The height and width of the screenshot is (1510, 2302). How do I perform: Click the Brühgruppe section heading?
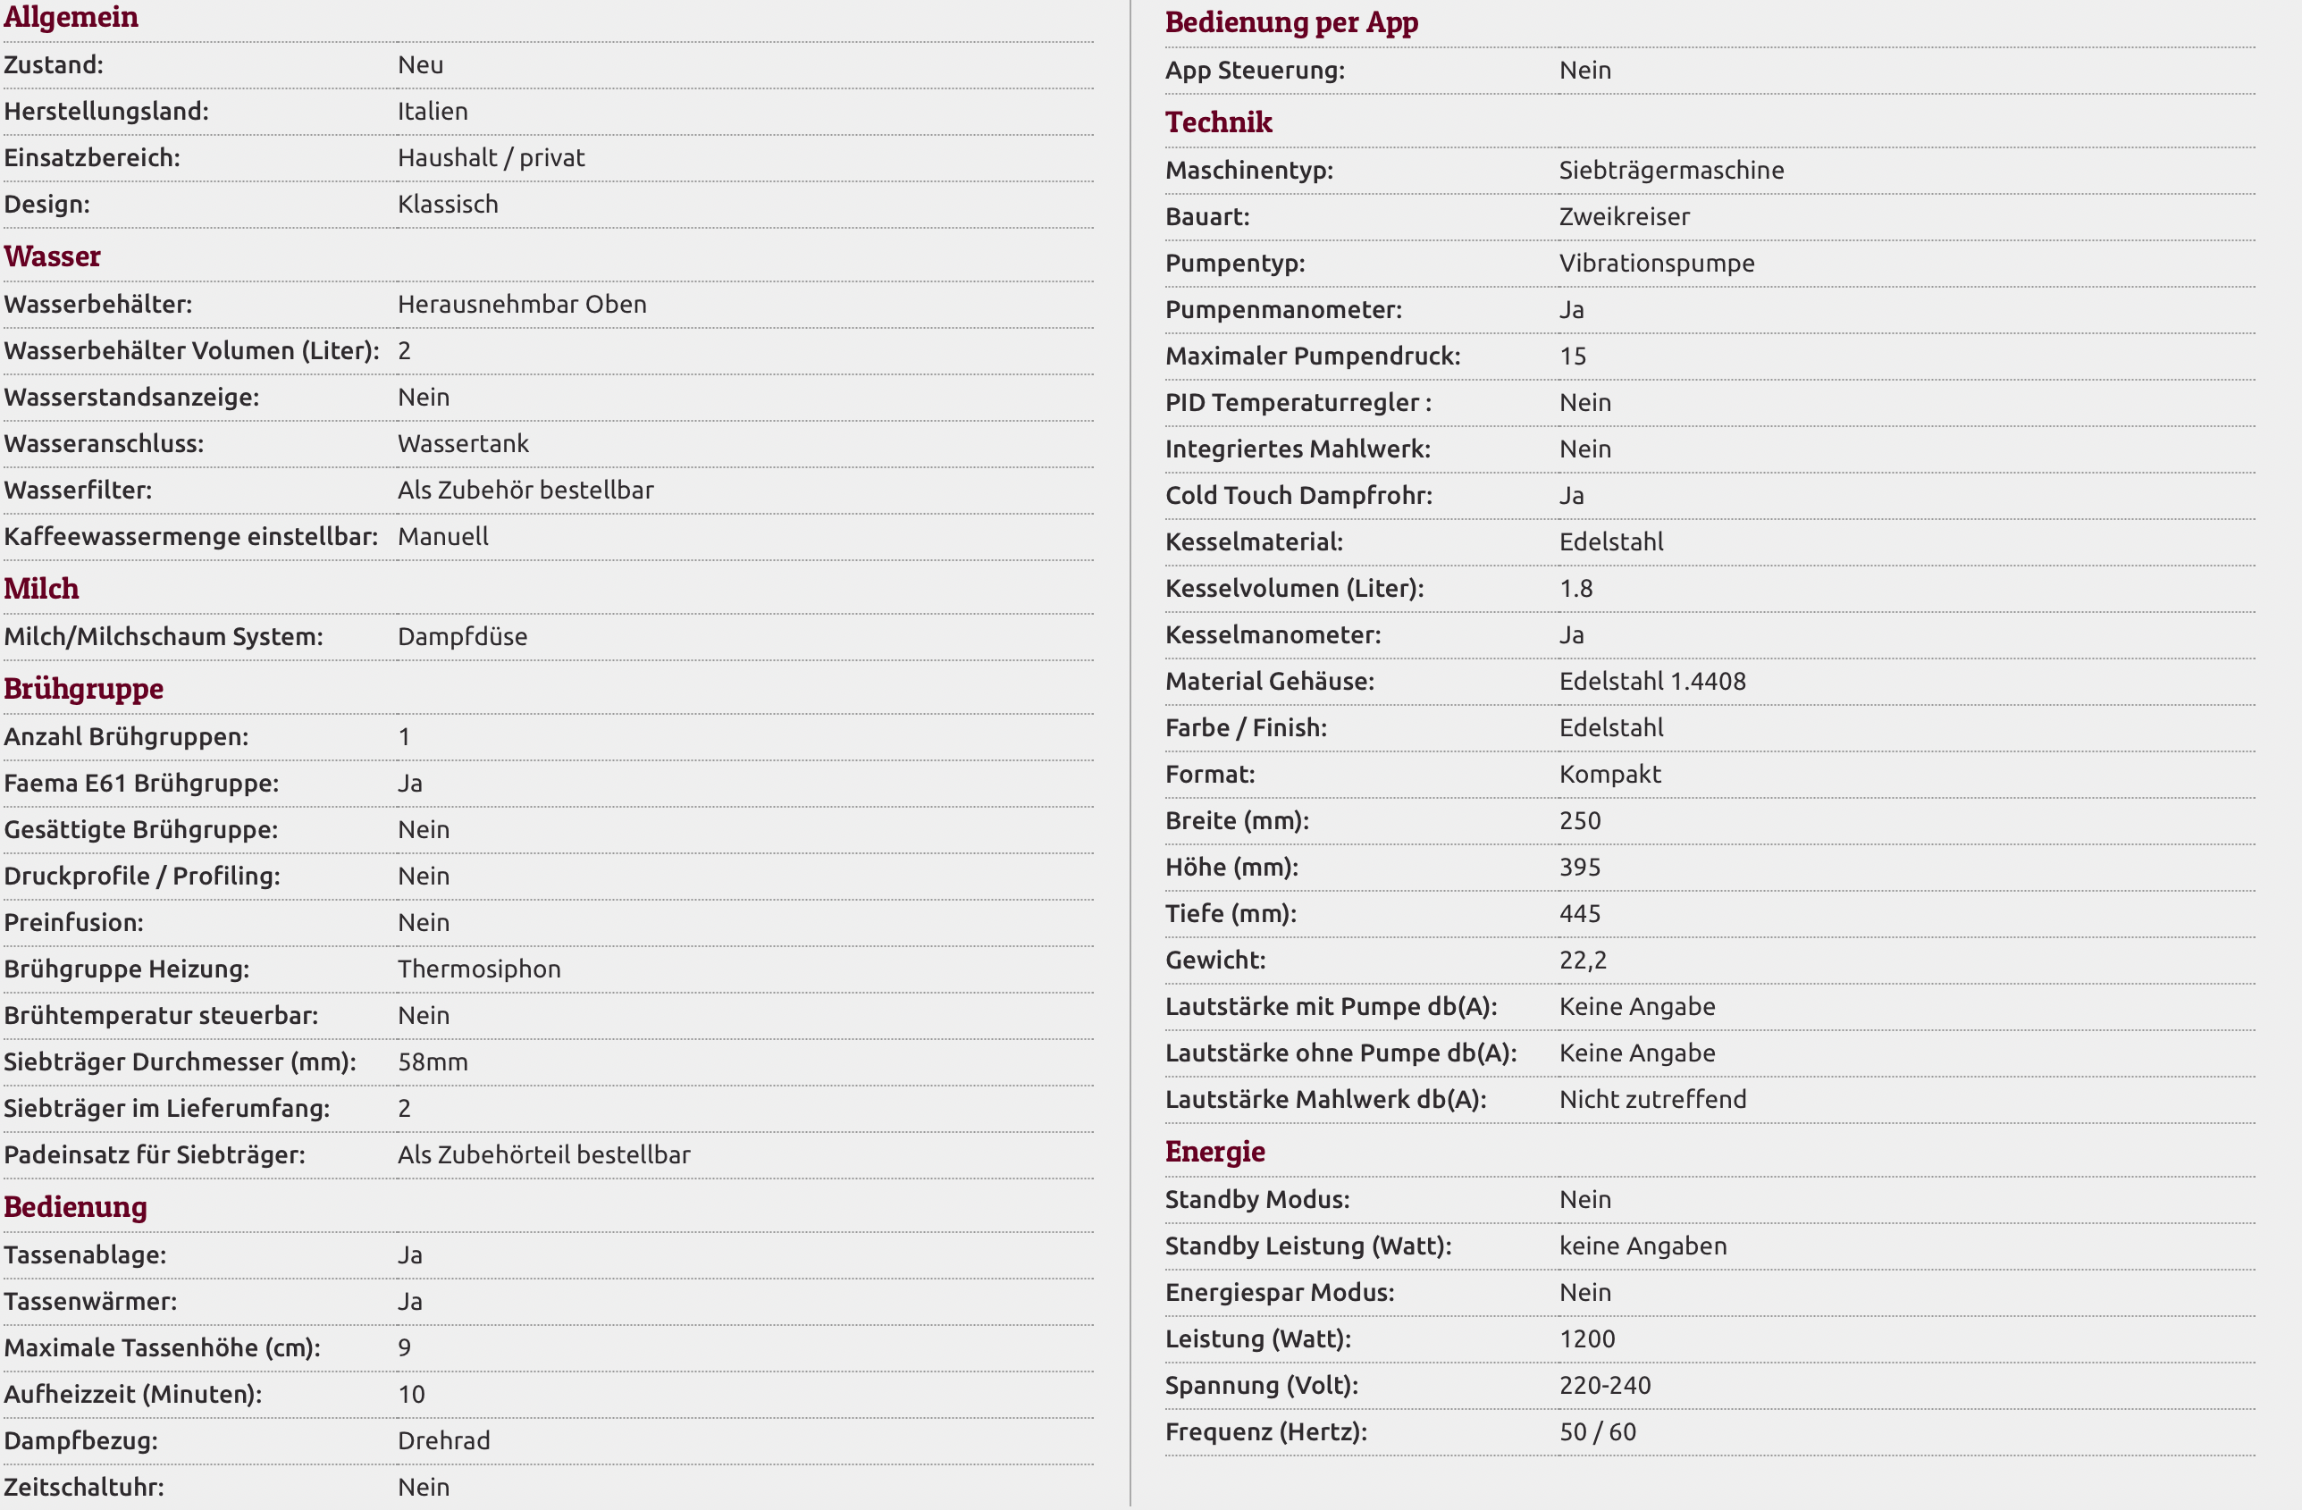pyautogui.click(x=83, y=689)
